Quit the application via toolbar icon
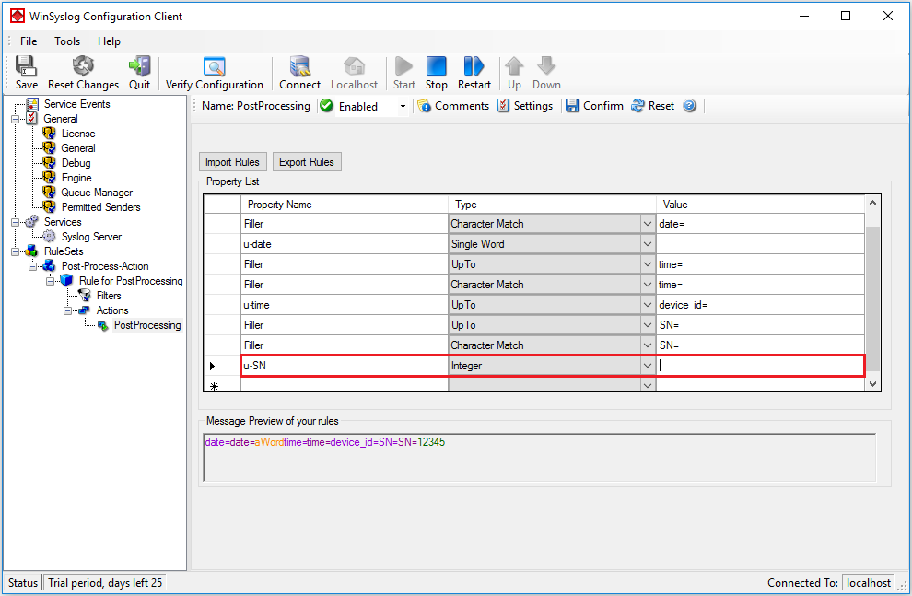Image resolution: width=912 pixels, height=596 pixels. [x=140, y=73]
